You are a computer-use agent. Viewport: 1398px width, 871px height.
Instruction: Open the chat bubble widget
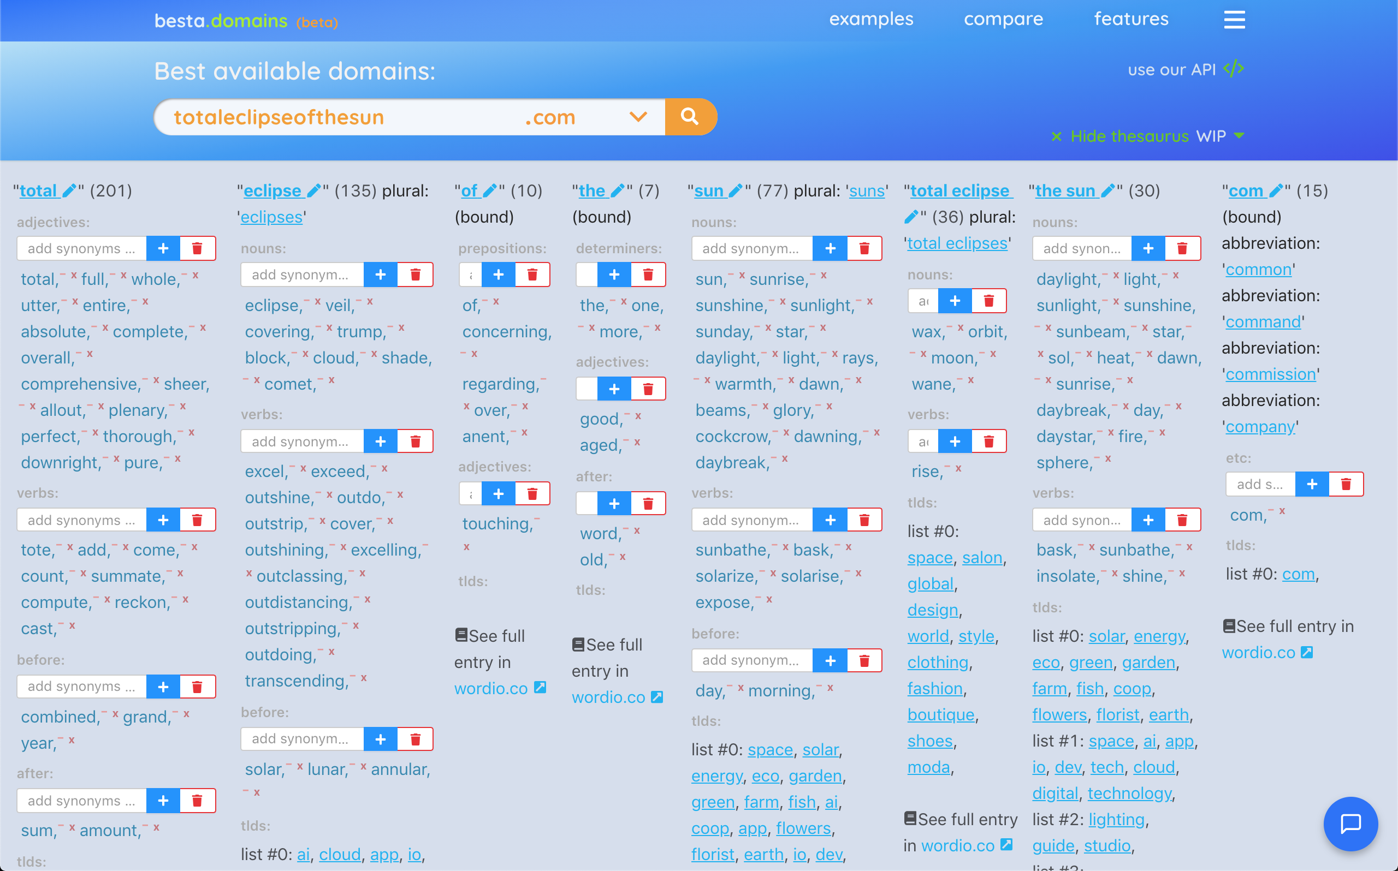1350,823
